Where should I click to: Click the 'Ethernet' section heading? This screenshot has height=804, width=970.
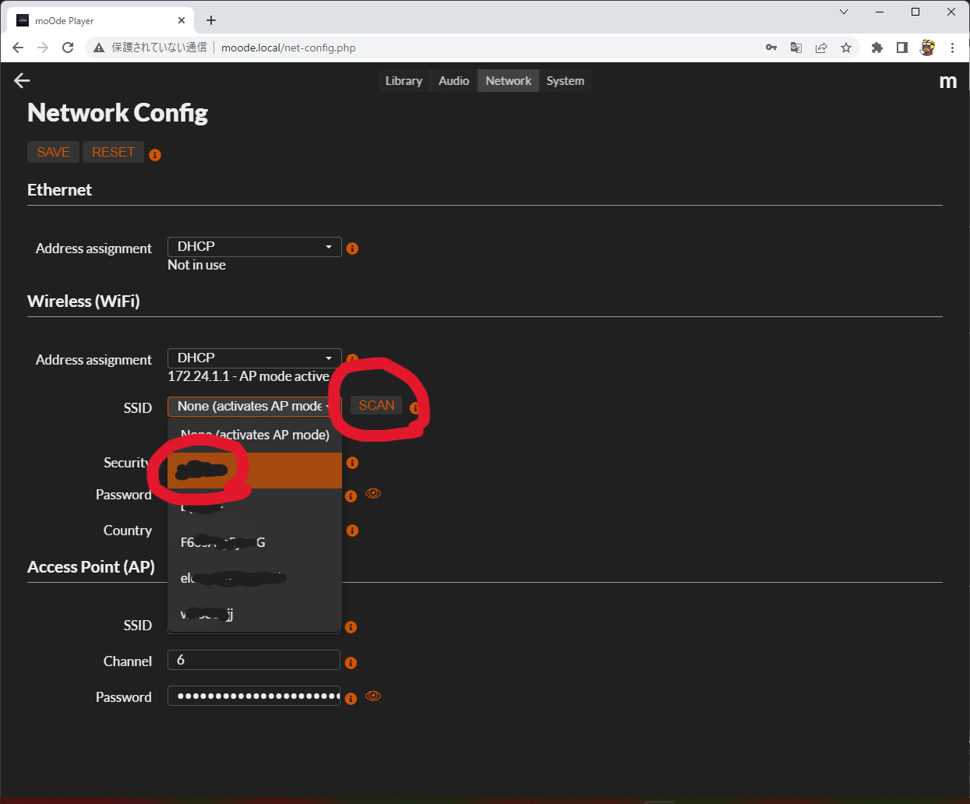click(59, 190)
